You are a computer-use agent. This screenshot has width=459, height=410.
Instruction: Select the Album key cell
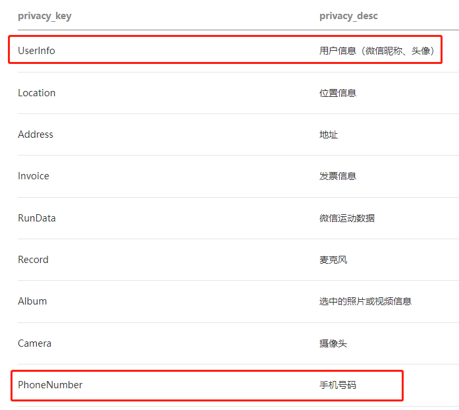(x=32, y=301)
